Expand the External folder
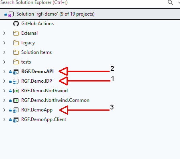This screenshot has width=180, height=159. pyautogui.click(x=4, y=33)
